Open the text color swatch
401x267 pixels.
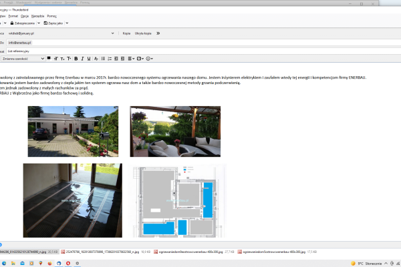tap(49, 59)
